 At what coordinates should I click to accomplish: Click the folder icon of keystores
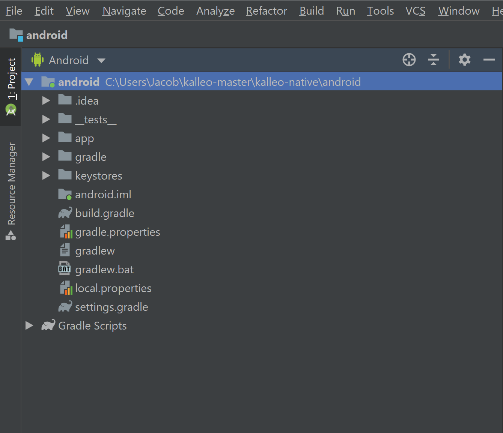pyautogui.click(x=65, y=175)
